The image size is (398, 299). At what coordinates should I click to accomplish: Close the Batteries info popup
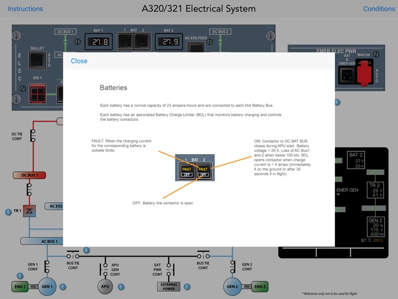click(x=79, y=61)
